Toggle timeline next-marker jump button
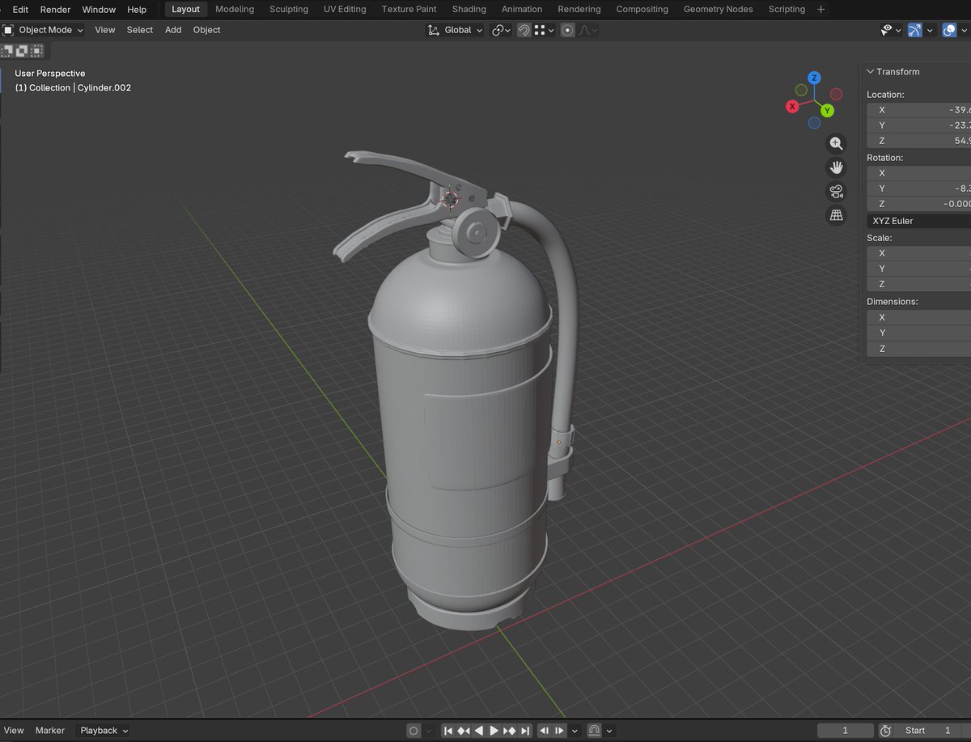This screenshot has width=971, height=742. click(x=559, y=731)
